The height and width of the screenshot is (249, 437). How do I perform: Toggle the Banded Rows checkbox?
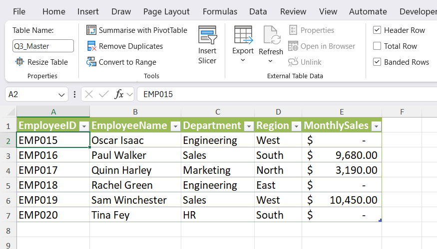pyautogui.click(x=377, y=62)
